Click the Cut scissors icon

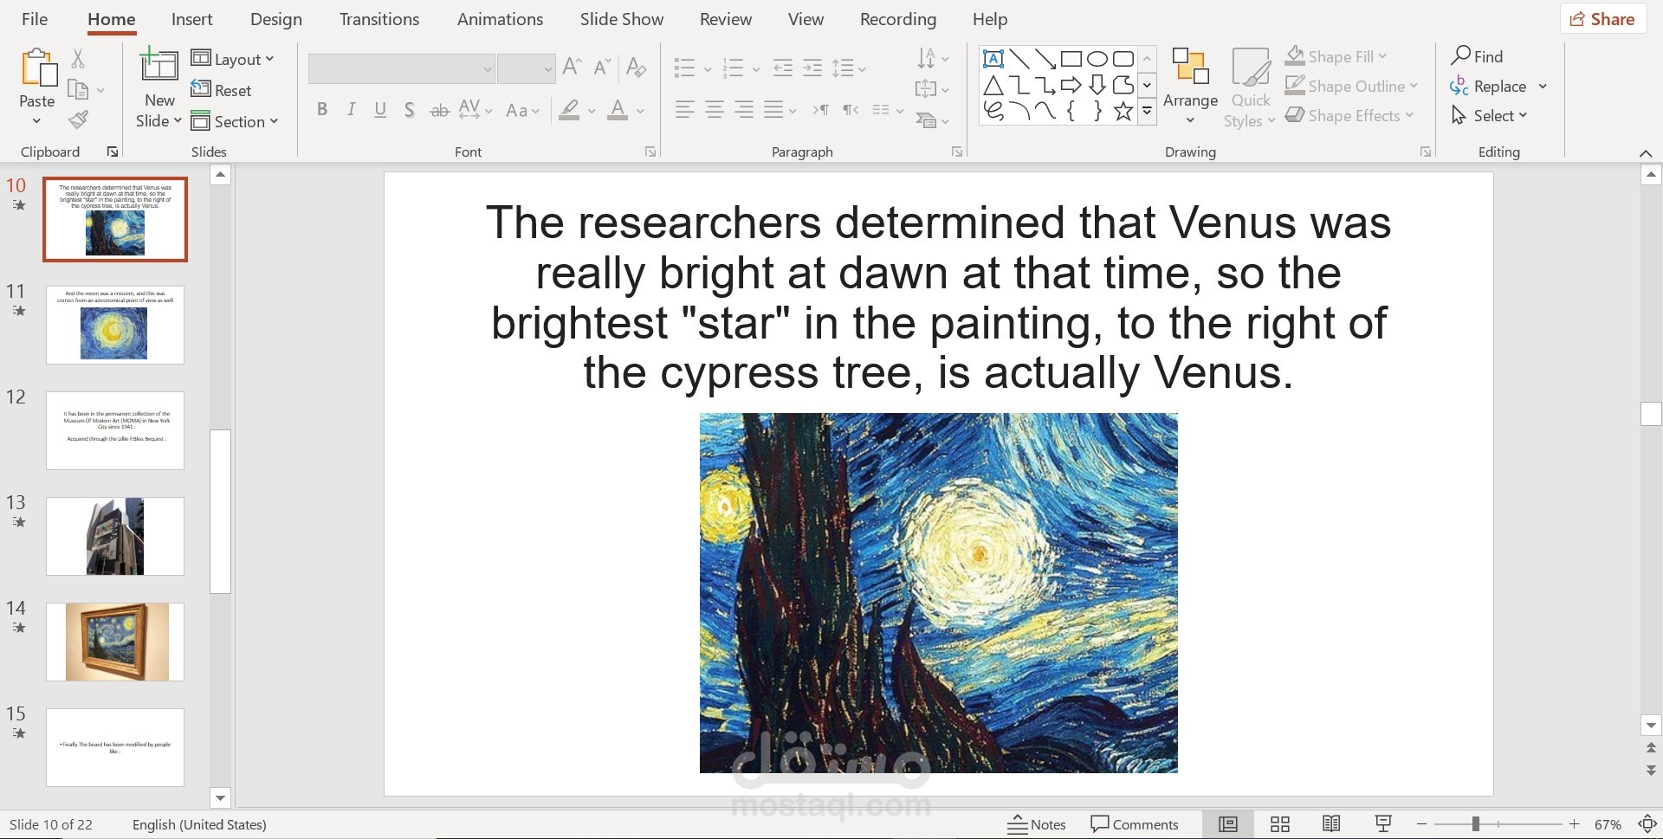pos(78,58)
